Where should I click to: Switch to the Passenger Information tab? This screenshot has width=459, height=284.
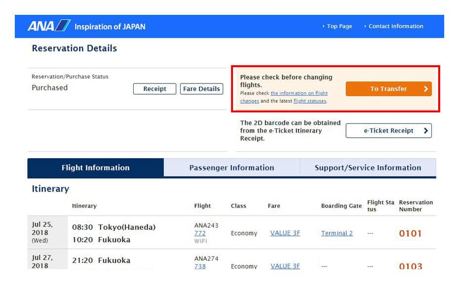click(231, 168)
